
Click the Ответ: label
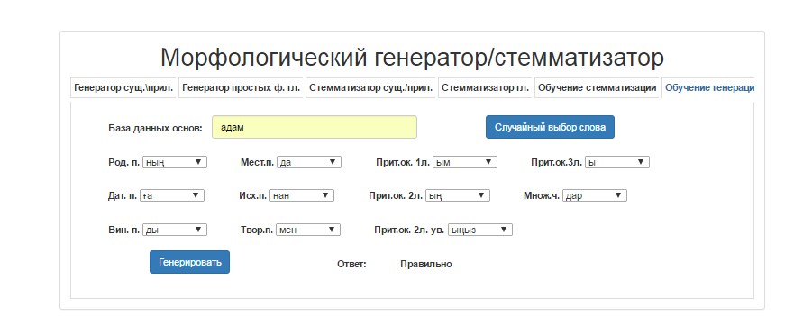point(351,264)
